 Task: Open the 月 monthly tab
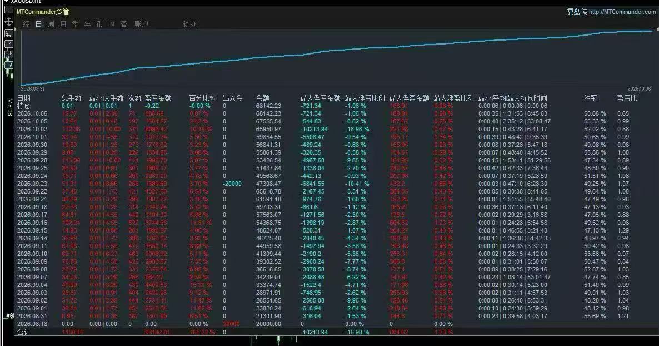click(63, 24)
